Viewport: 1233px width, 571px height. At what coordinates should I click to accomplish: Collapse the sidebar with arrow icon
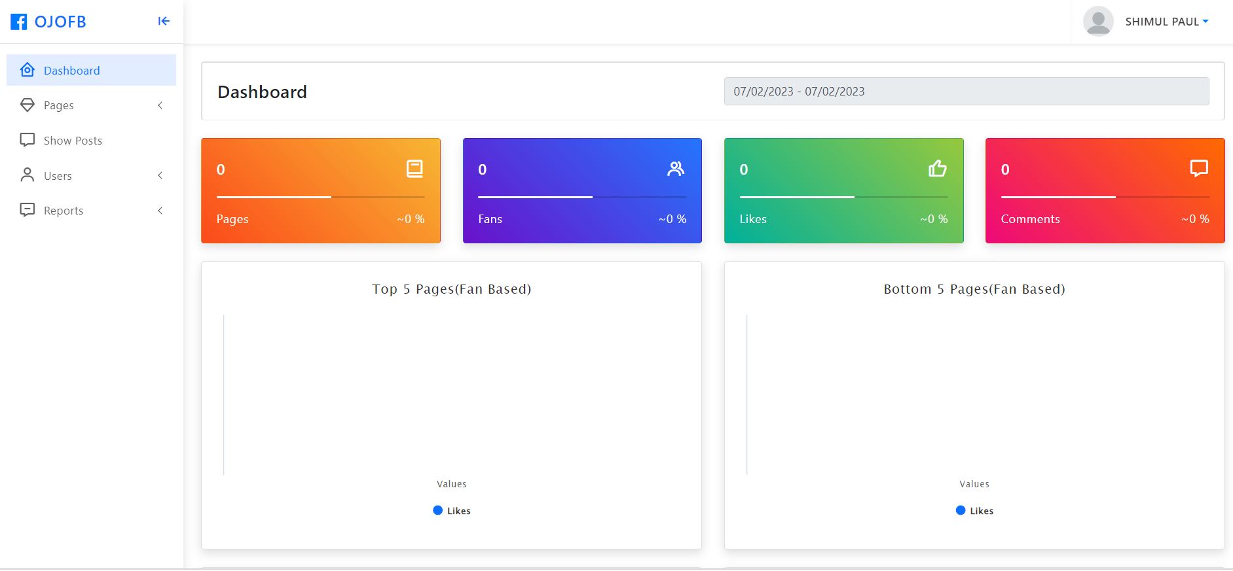(x=164, y=22)
